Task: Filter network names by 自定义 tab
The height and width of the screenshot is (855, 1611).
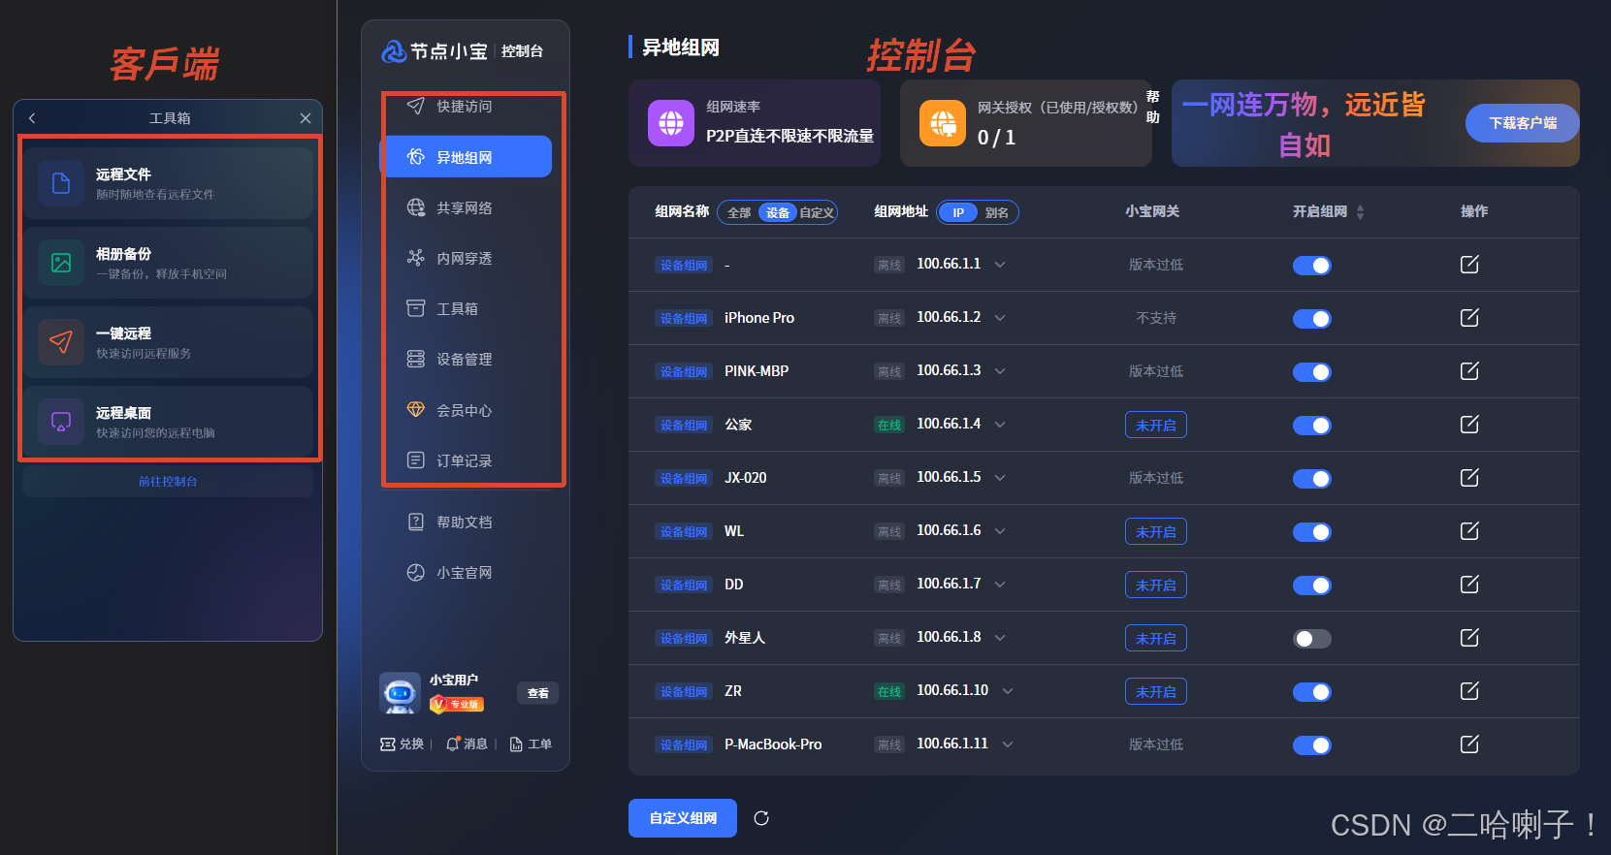Action: [817, 212]
